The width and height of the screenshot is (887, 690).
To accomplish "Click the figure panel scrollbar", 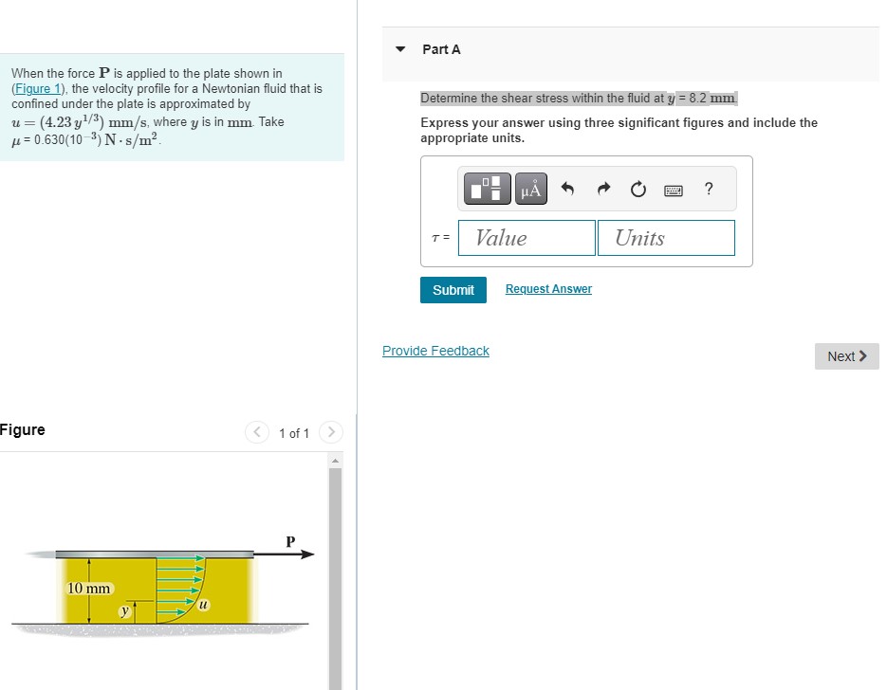I will (x=333, y=569).
